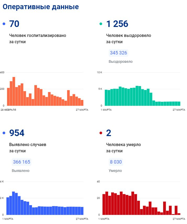
Task: Click the "28 ФЕВРАЛЯ" axis date label
Action: 8,110
